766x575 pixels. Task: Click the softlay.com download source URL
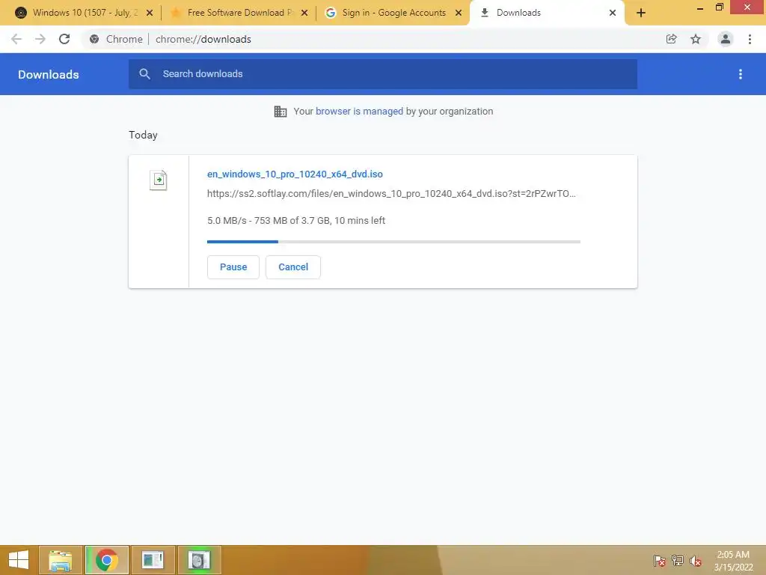pos(391,194)
